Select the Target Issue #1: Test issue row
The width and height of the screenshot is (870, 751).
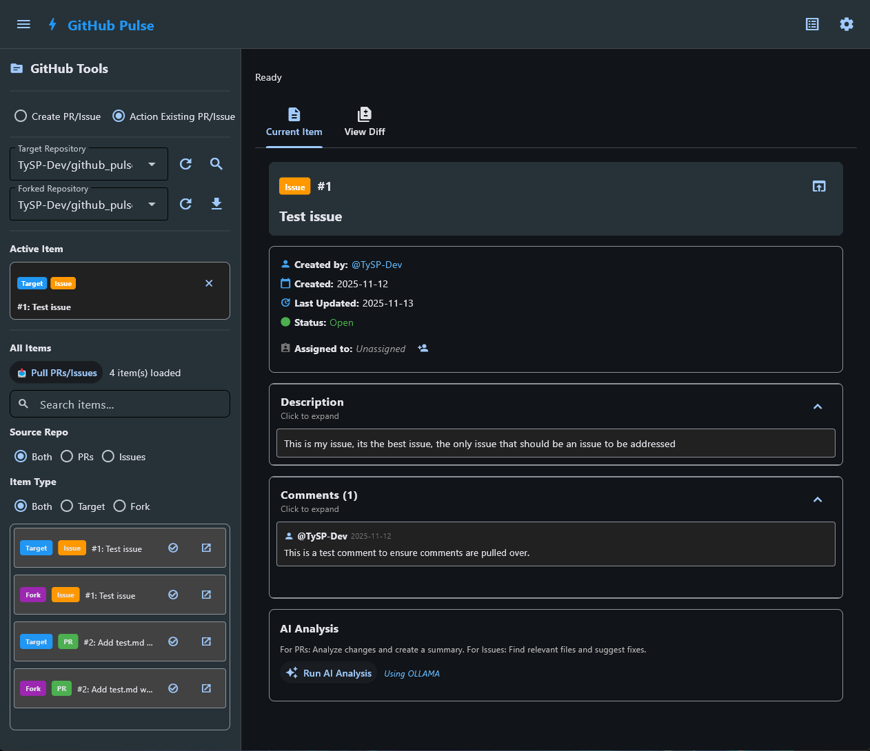120,548
